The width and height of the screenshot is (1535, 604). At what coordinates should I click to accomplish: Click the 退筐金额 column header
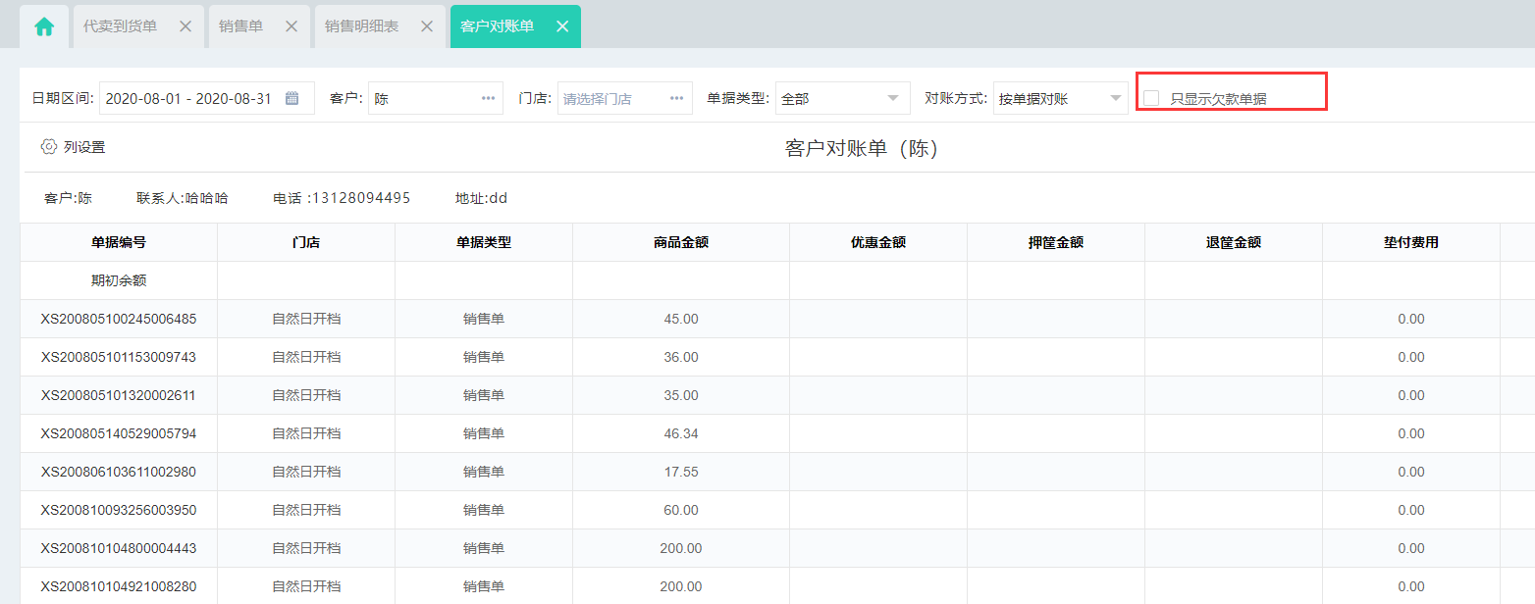pos(1234,242)
